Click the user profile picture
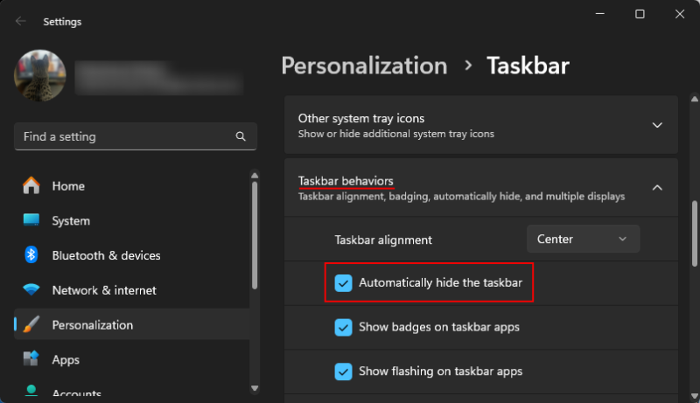The width and height of the screenshot is (700, 403). tap(40, 75)
